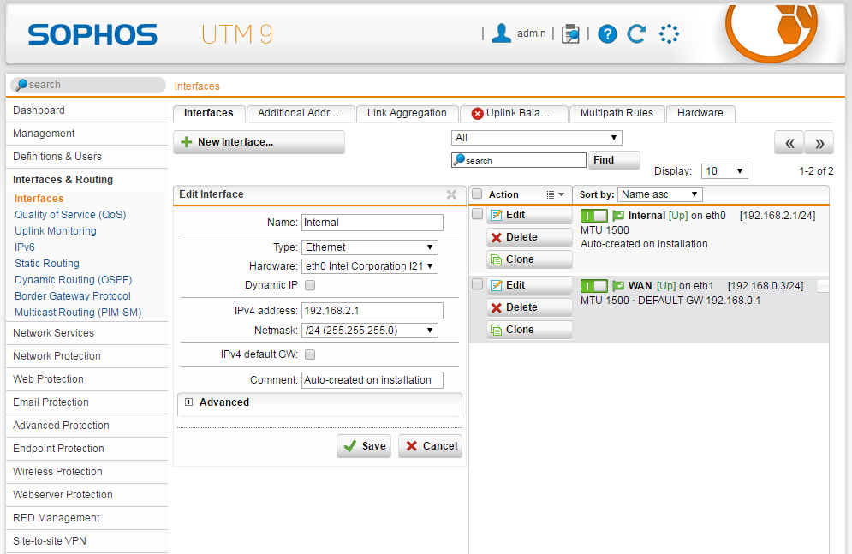Click the admin user icon
Image resolution: width=852 pixels, height=554 pixels.
click(x=501, y=33)
